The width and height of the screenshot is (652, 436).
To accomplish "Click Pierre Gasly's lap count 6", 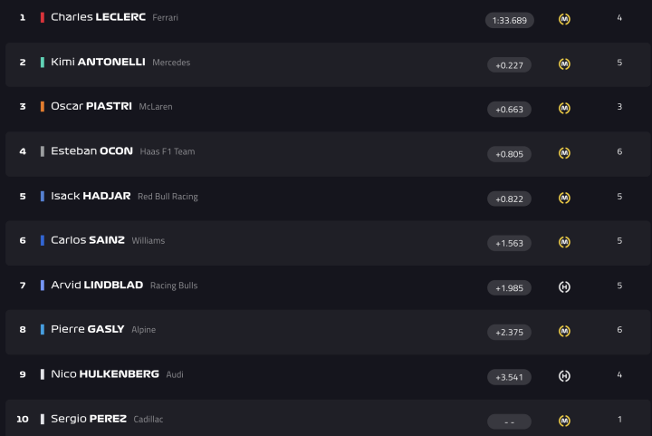I will [619, 330].
